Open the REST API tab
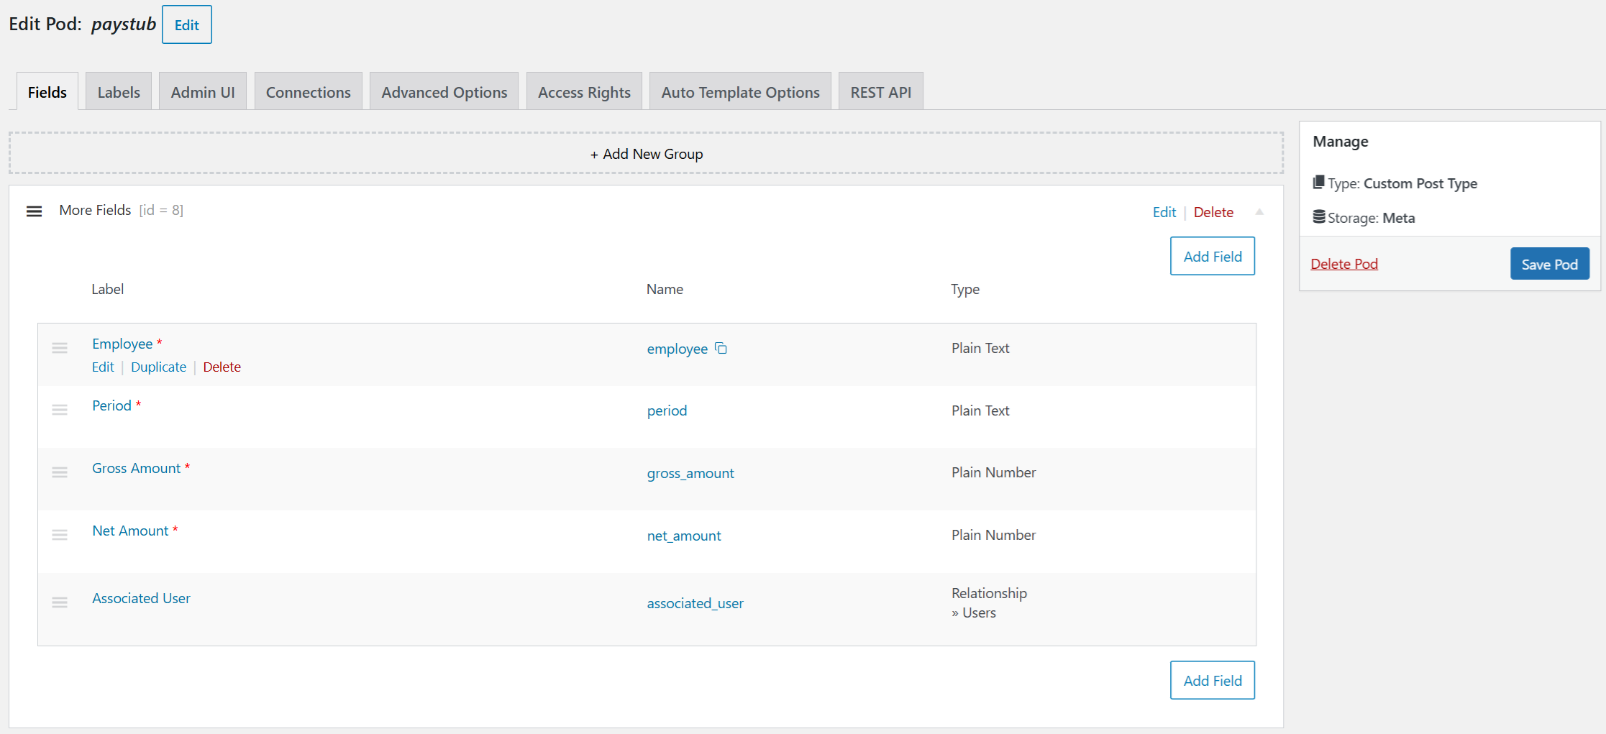 click(x=880, y=92)
